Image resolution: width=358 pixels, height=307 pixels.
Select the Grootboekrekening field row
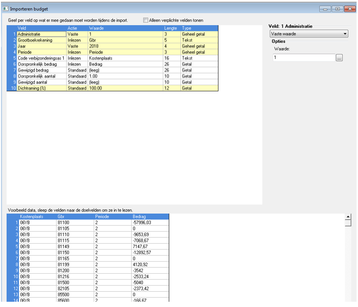tap(41, 40)
